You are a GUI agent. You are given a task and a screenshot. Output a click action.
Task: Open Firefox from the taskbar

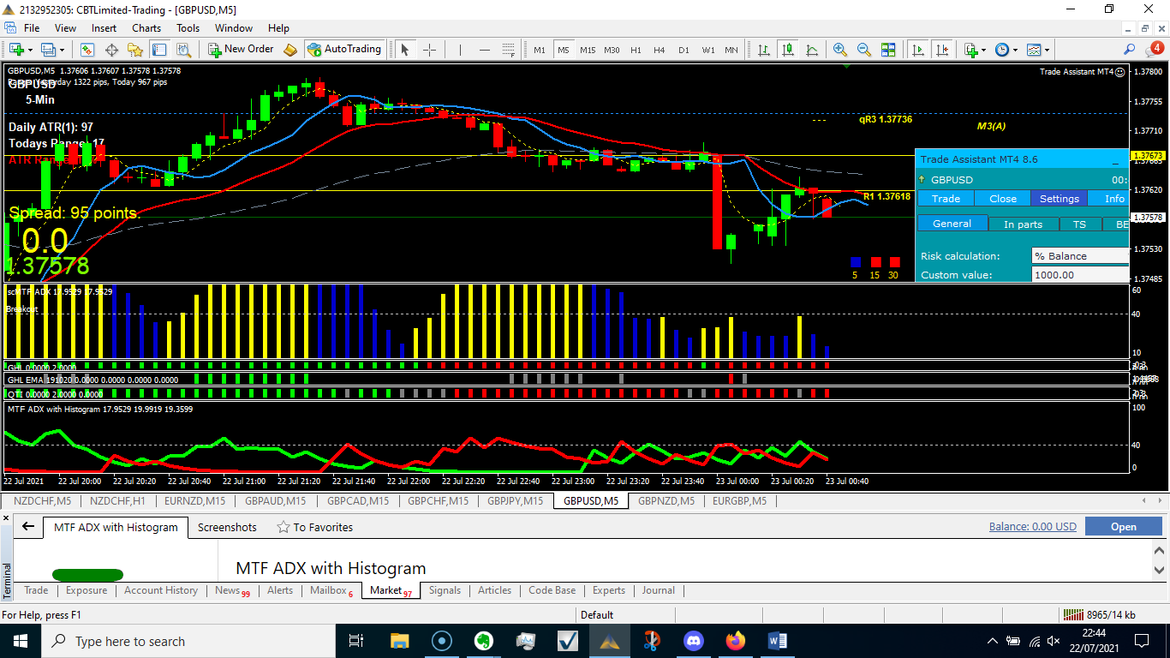point(735,641)
